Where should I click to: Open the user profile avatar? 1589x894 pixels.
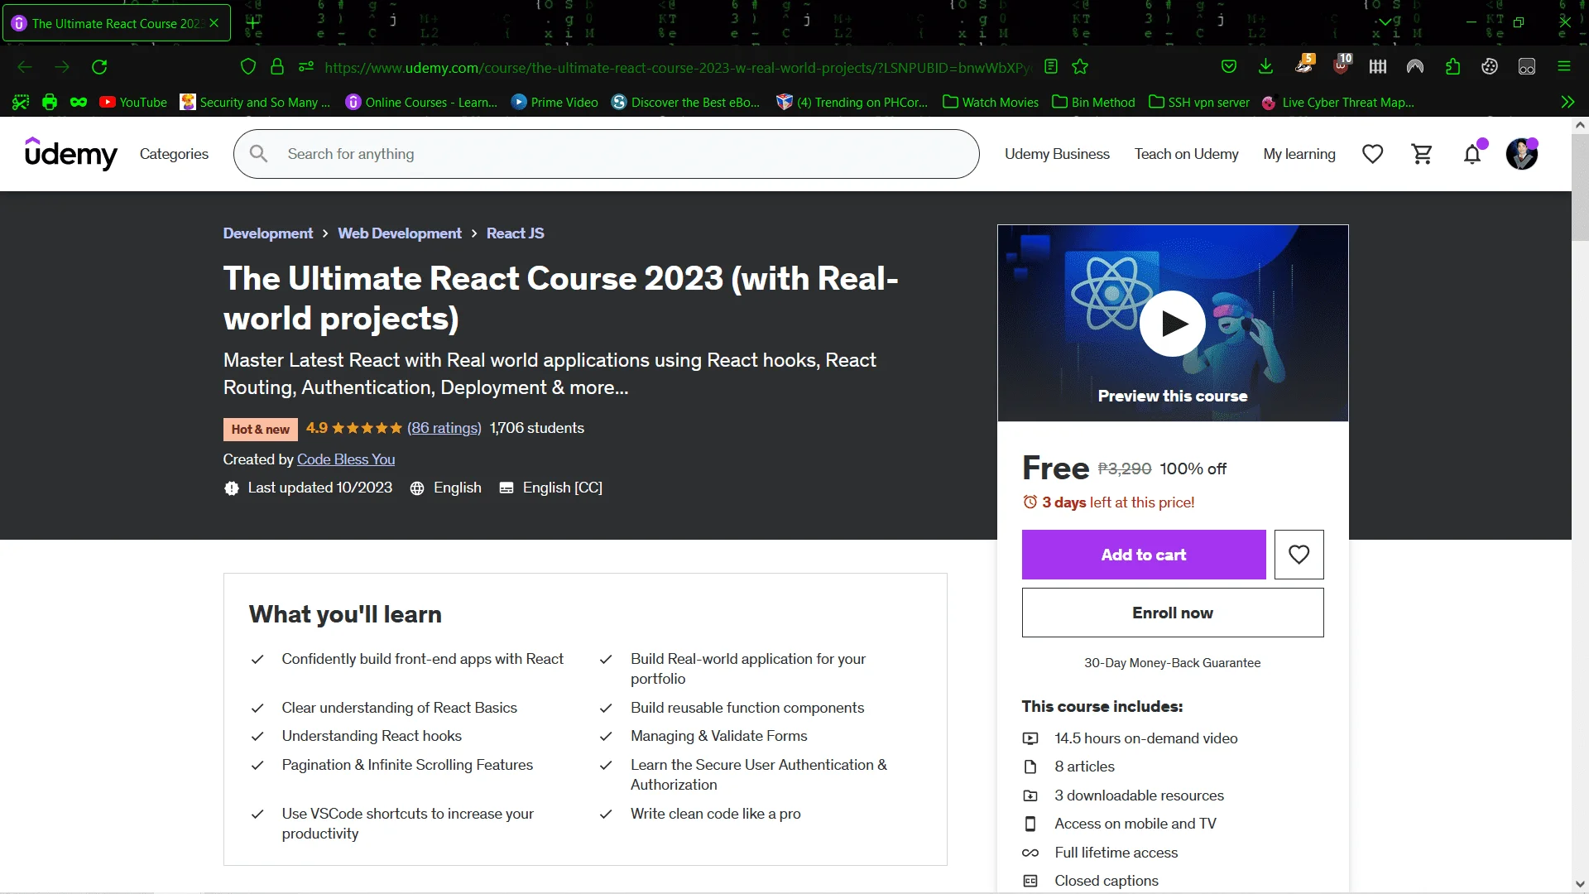pos(1521,154)
